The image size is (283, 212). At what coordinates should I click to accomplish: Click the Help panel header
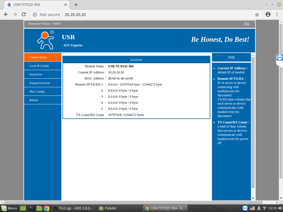click(x=231, y=57)
